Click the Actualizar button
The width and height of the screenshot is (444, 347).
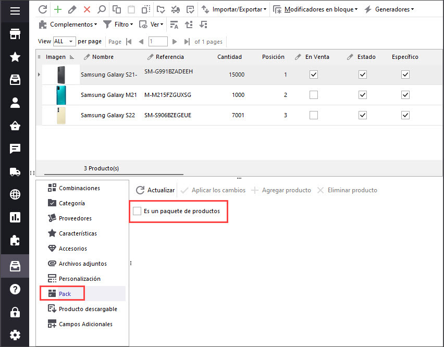155,190
